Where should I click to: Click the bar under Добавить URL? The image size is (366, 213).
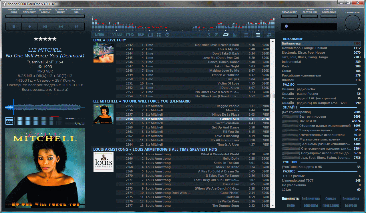pyautogui.click(x=77, y=16)
